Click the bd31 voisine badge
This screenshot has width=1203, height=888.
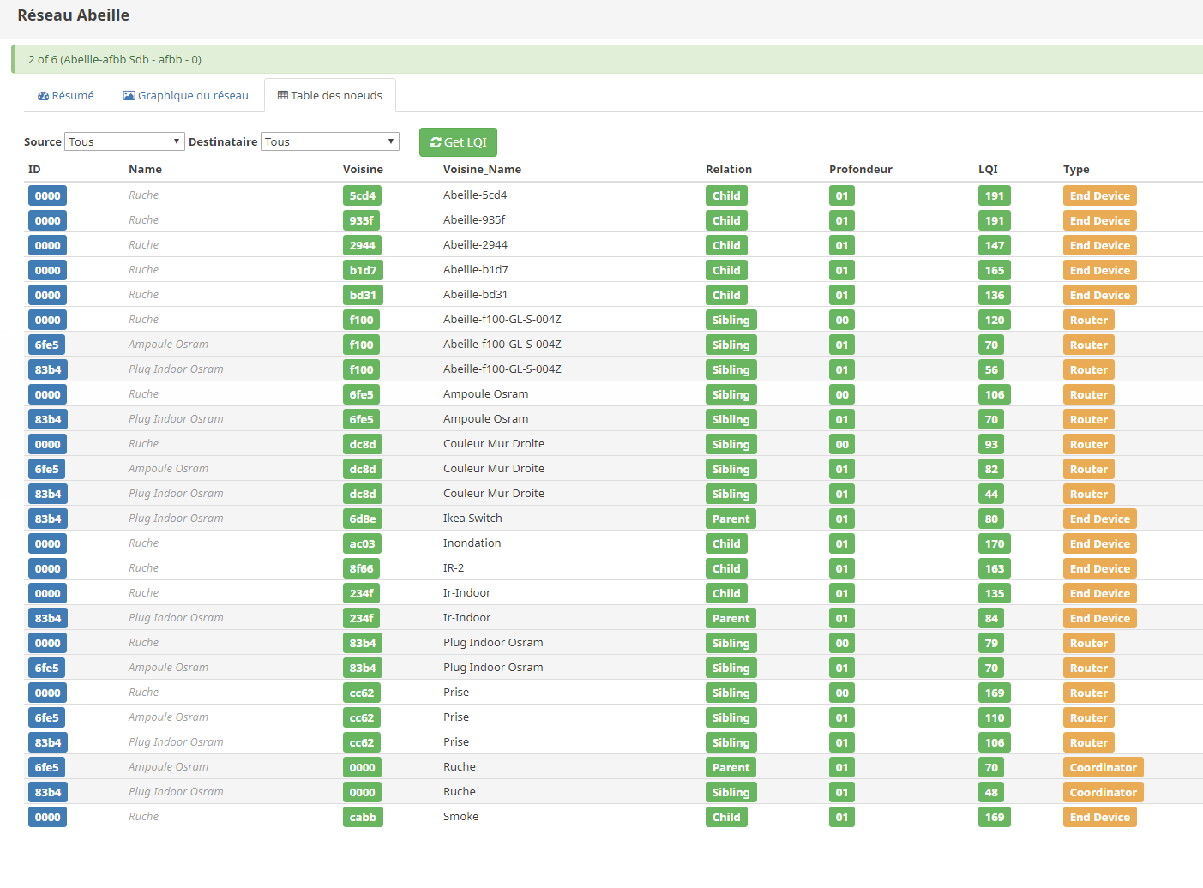pos(363,295)
